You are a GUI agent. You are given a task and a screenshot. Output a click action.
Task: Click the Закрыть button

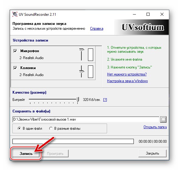pyautogui.click(x=152, y=153)
